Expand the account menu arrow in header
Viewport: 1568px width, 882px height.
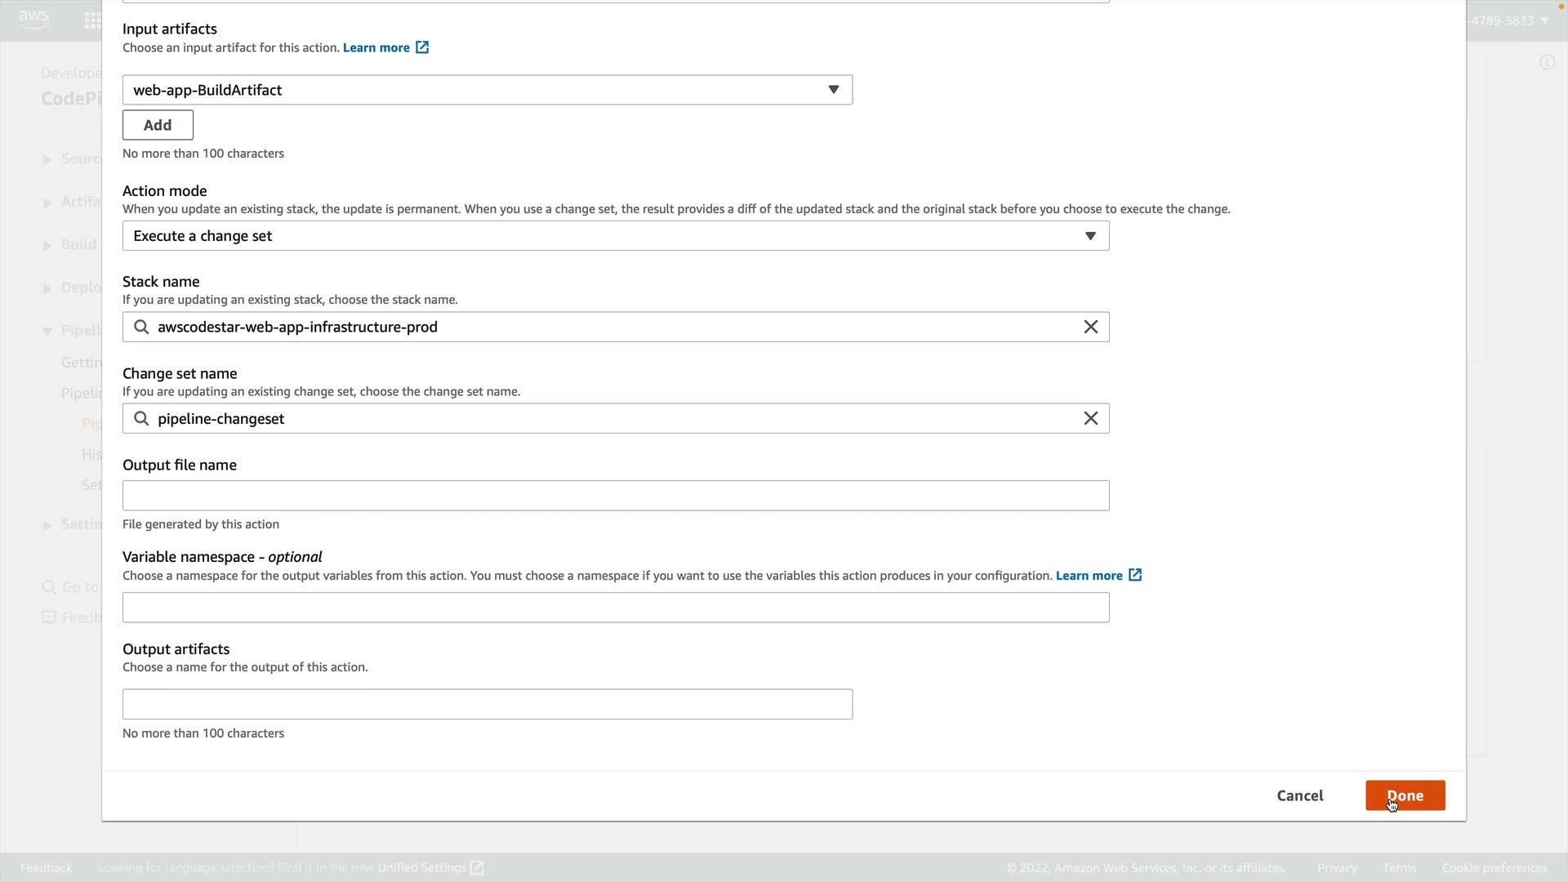1544,20
